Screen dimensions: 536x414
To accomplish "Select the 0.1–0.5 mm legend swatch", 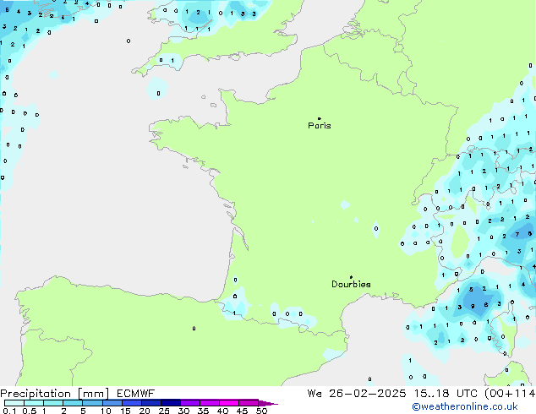I will tap(14, 403).
